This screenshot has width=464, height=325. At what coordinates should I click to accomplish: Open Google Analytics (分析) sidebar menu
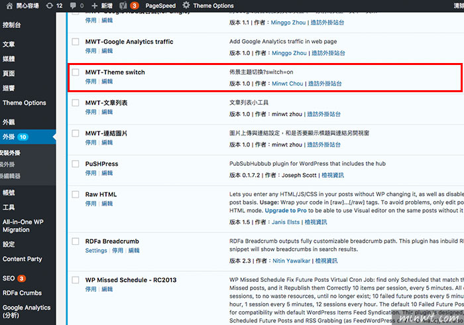[28, 311]
